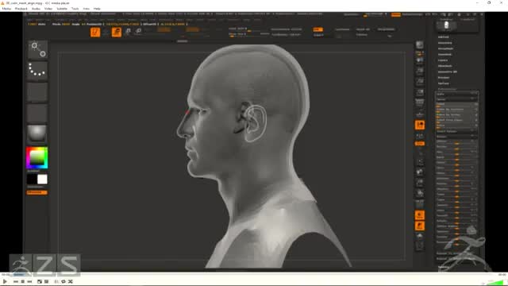Image resolution: width=508 pixels, height=286 pixels.
Task: Enable shuffle random playback
Action: click(x=71, y=281)
